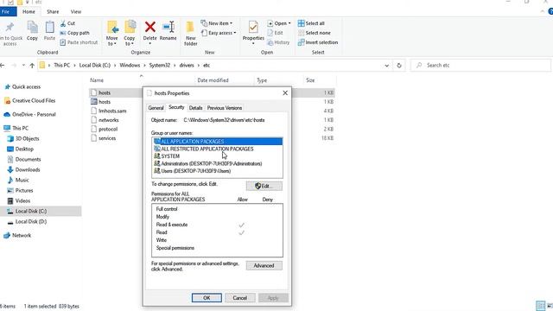Cut the selected file

click(67, 23)
